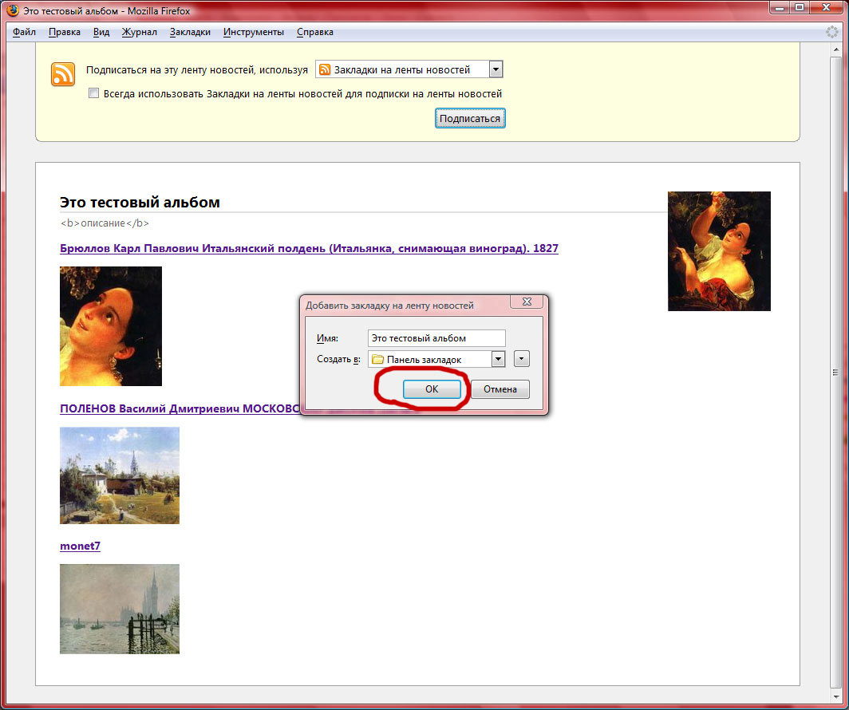Open the Инструменты menu

(x=254, y=32)
